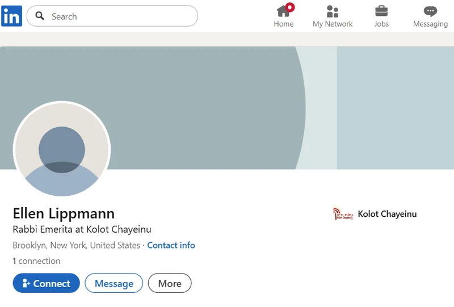Open the More options button
This screenshot has height=307, width=454.
170,283
